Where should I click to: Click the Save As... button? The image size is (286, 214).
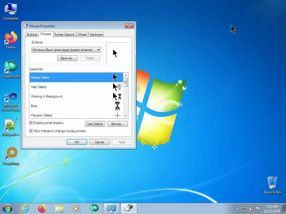[x=67, y=58]
